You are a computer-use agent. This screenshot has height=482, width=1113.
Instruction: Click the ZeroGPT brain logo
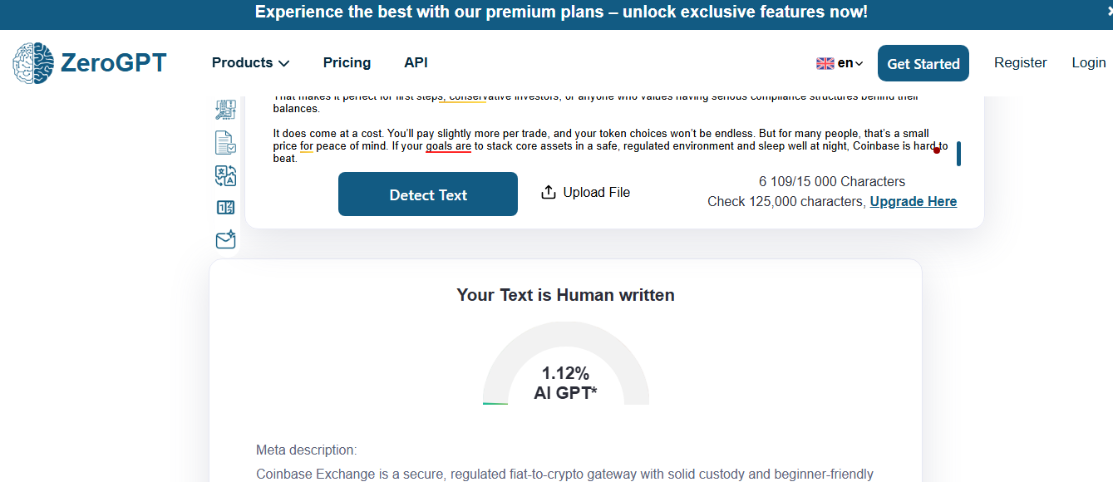tap(33, 63)
